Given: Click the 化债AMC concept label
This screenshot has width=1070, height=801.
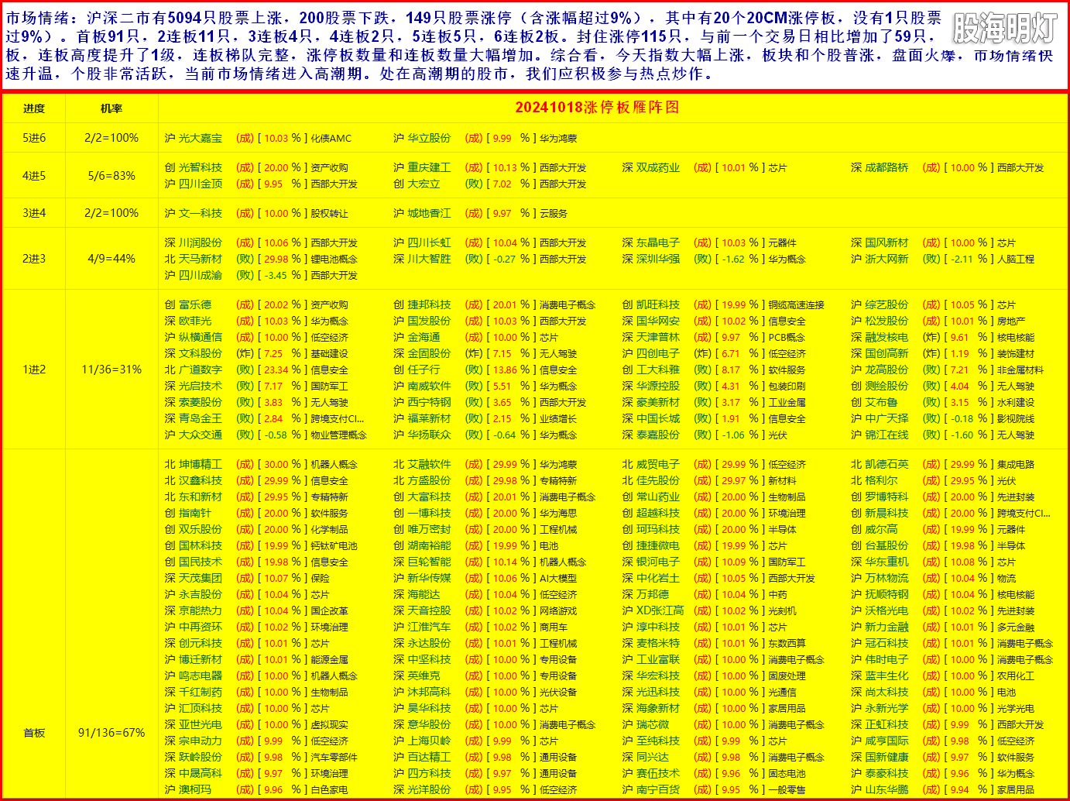Looking at the screenshot, I should click(331, 138).
